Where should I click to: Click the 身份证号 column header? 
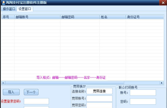pos(145,17)
